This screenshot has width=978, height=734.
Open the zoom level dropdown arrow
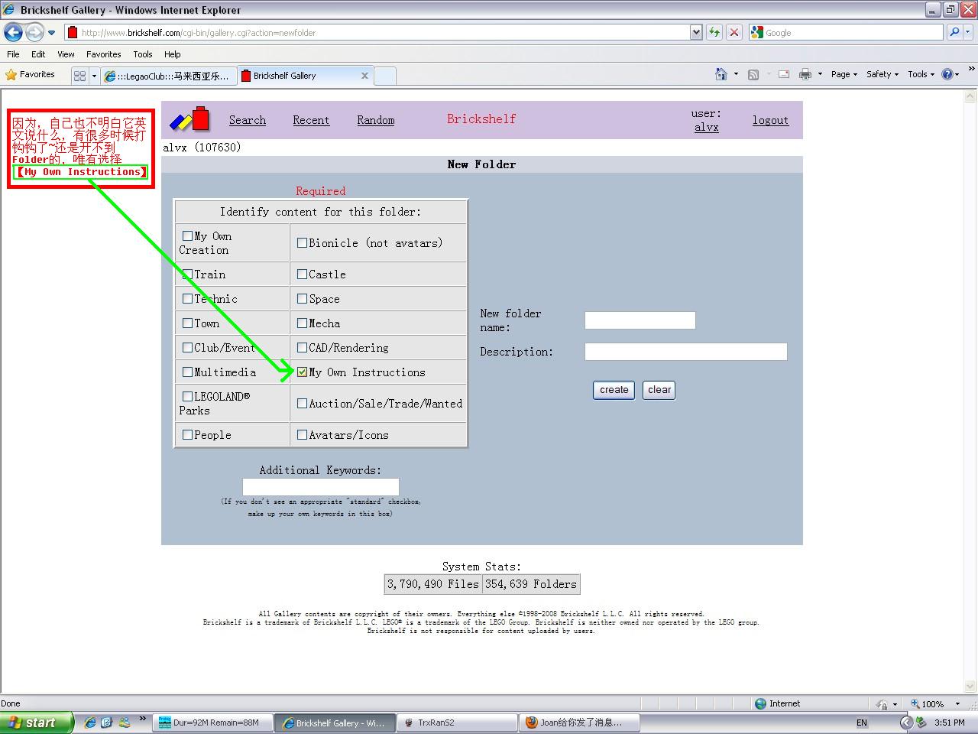(x=957, y=703)
